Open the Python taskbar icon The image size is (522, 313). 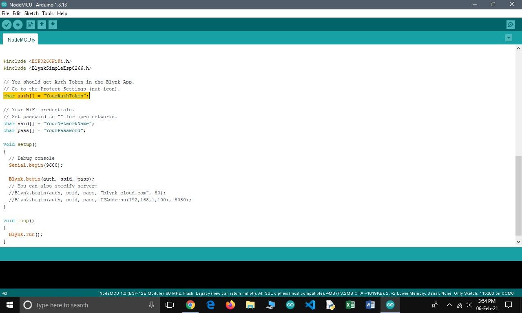(x=330, y=305)
